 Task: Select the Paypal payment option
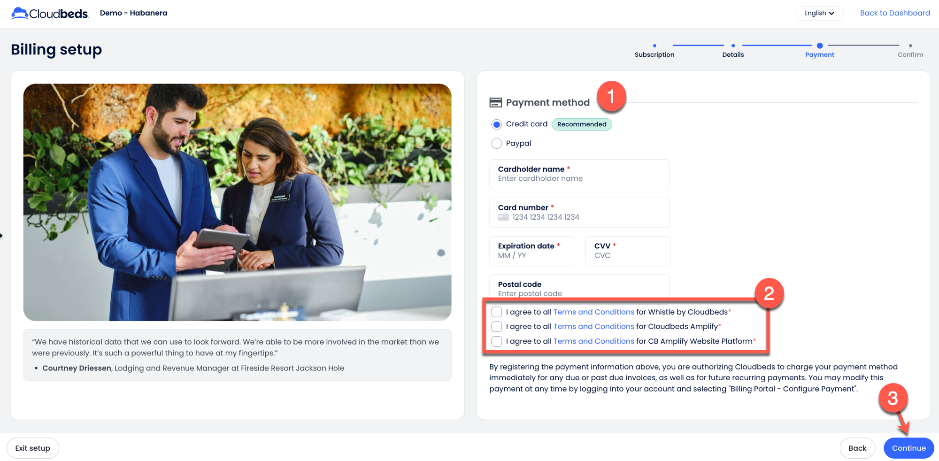pos(497,144)
